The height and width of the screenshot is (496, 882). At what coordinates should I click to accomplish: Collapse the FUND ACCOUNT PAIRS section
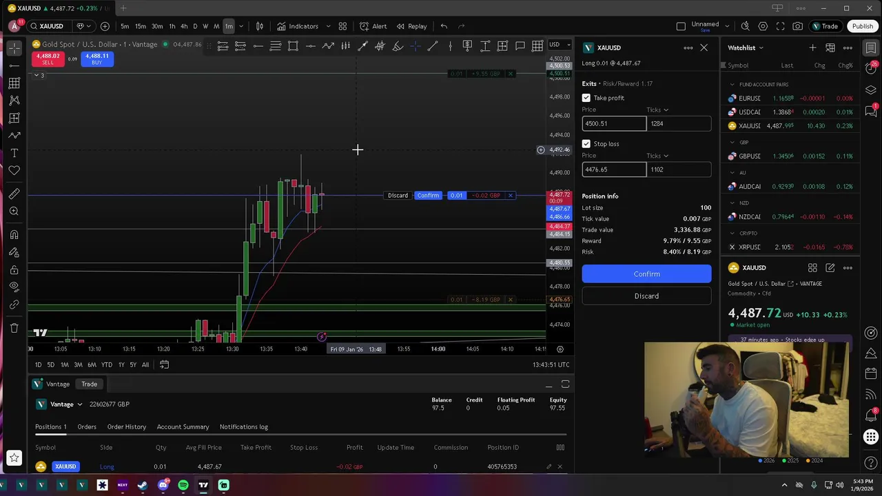point(732,85)
